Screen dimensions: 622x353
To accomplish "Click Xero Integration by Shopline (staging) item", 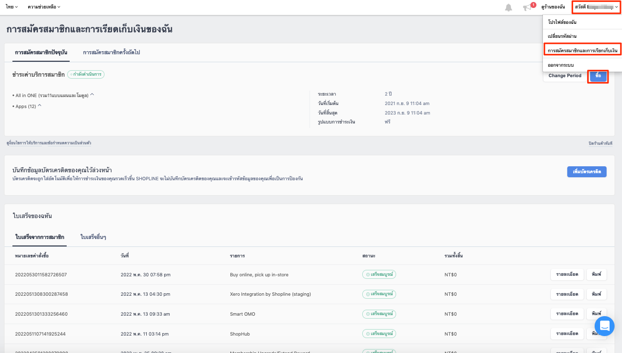I will click(x=270, y=294).
